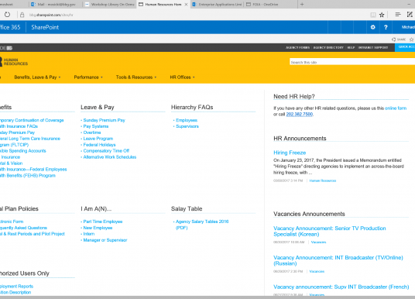This screenshot has width=415, height=299.
Task: Open the Hiring Freeze announcement
Action: click(290, 153)
